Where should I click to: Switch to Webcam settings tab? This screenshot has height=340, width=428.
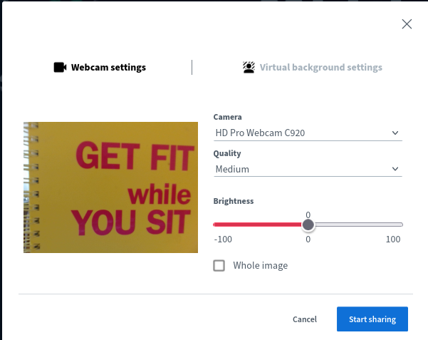[108, 68]
